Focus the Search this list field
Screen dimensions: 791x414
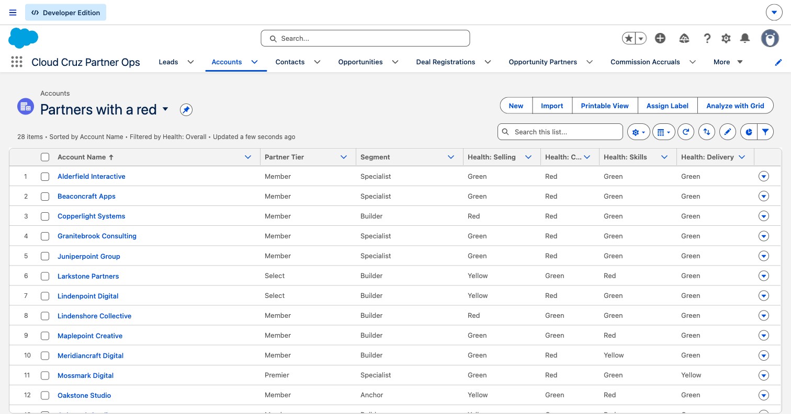560,132
